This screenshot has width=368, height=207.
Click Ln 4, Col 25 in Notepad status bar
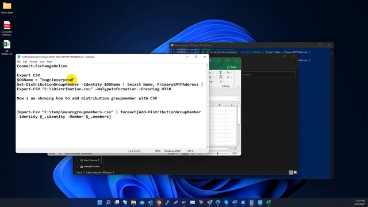coord(135,151)
